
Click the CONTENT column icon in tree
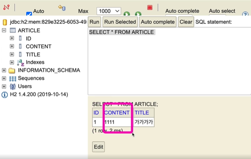point(20,46)
